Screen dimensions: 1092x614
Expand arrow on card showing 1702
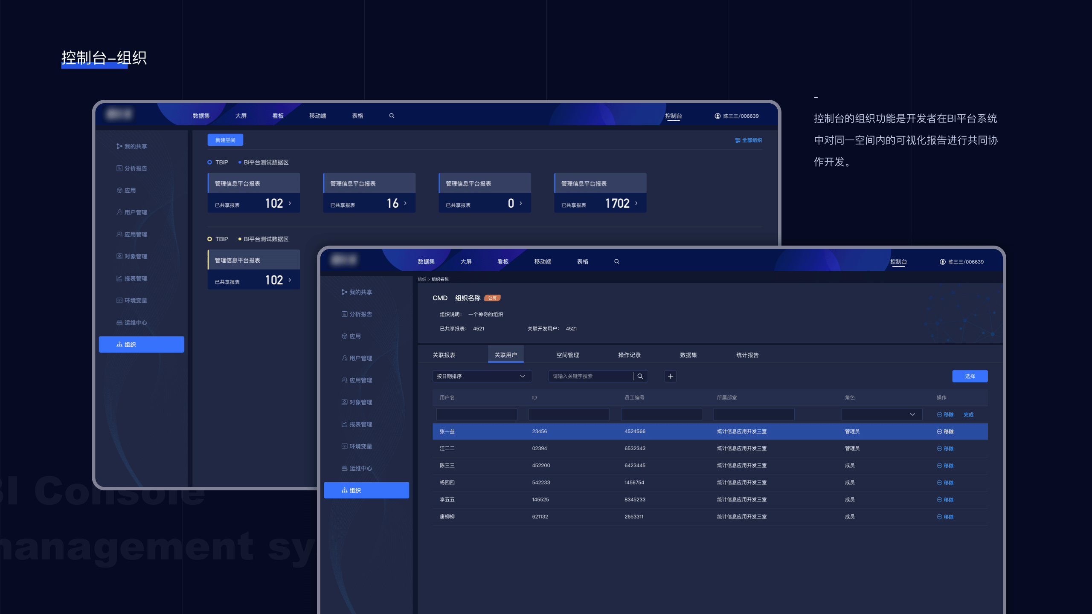pyautogui.click(x=636, y=203)
